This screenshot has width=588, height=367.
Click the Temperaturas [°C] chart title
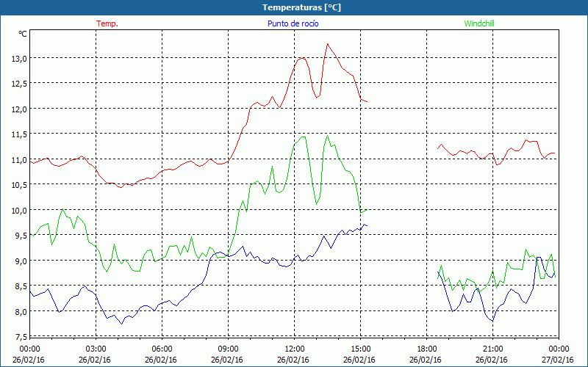click(x=301, y=7)
